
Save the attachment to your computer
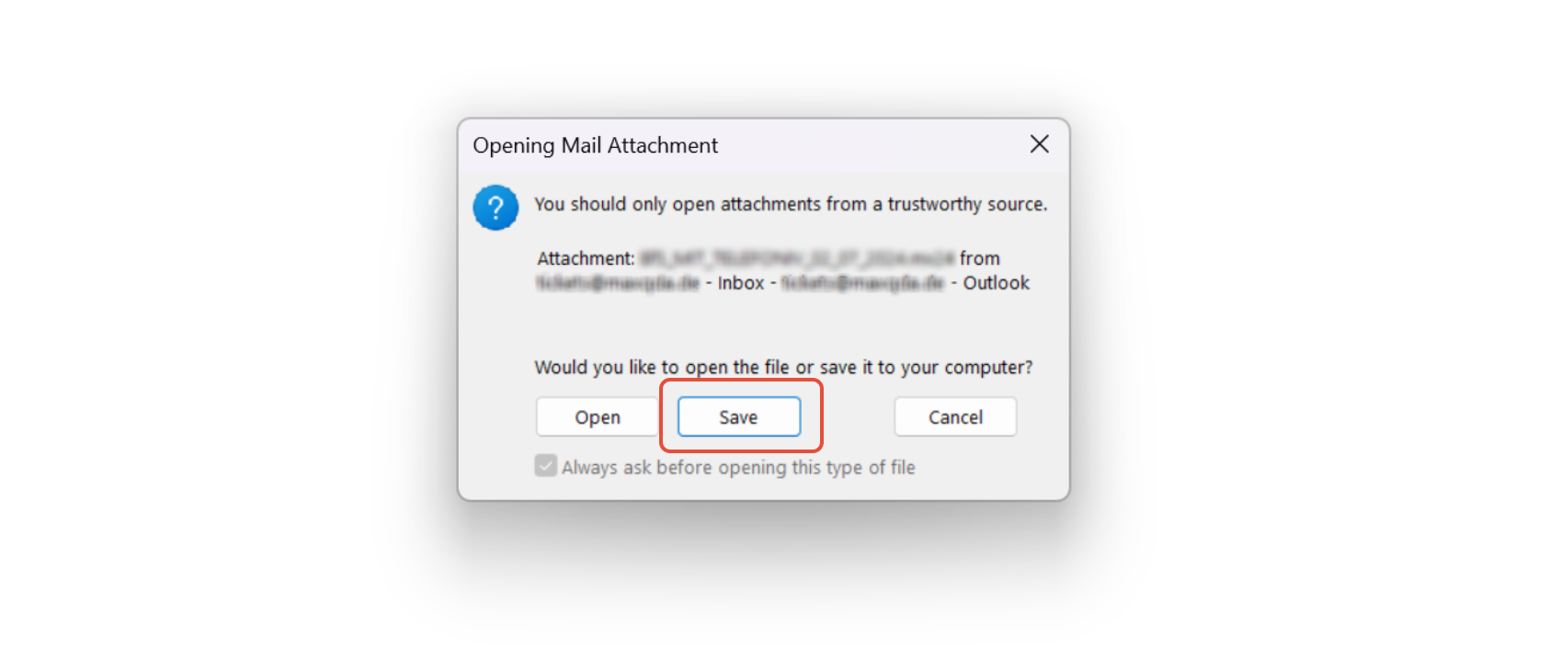point(739,417)
